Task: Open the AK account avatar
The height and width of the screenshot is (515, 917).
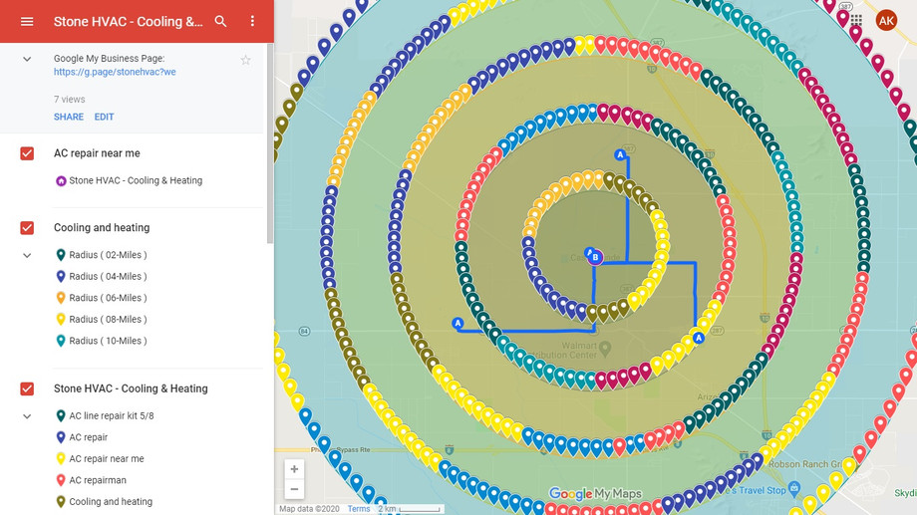Action: [x=886, y=20]
